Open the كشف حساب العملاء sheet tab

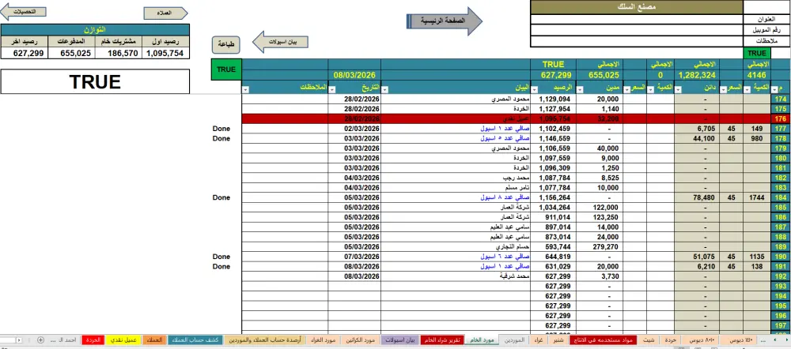pos(195,340)
